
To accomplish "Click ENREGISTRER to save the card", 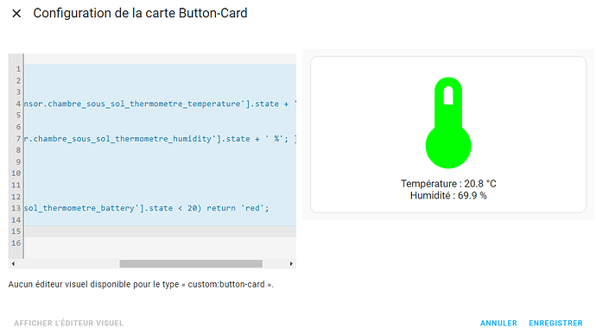I will (555, 323).
